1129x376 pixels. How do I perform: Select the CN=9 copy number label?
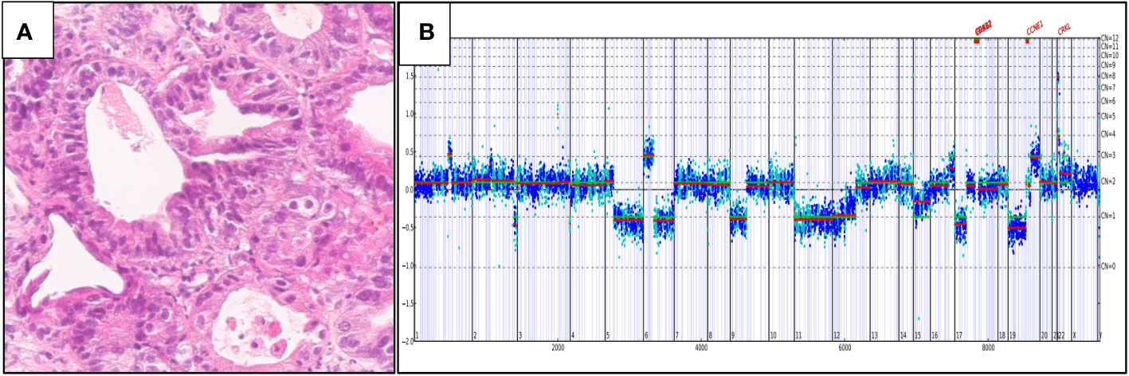pyautogui.click(x=1108, y=65)
